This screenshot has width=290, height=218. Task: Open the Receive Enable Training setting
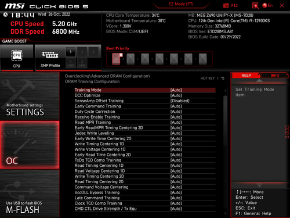click(145, 117)
